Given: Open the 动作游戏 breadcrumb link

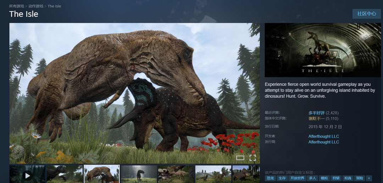Looking at the screenshot, I should (36, 6).
